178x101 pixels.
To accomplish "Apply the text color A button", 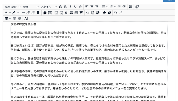I will pos(6,13).
